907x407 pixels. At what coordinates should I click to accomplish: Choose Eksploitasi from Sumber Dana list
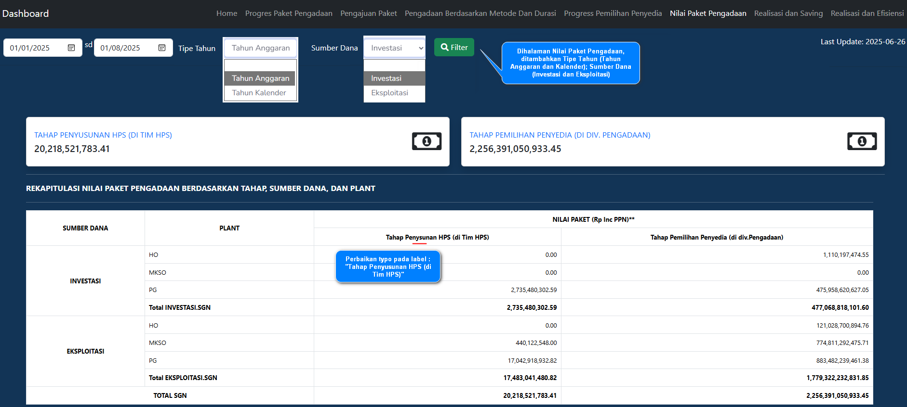coord(389,93)
